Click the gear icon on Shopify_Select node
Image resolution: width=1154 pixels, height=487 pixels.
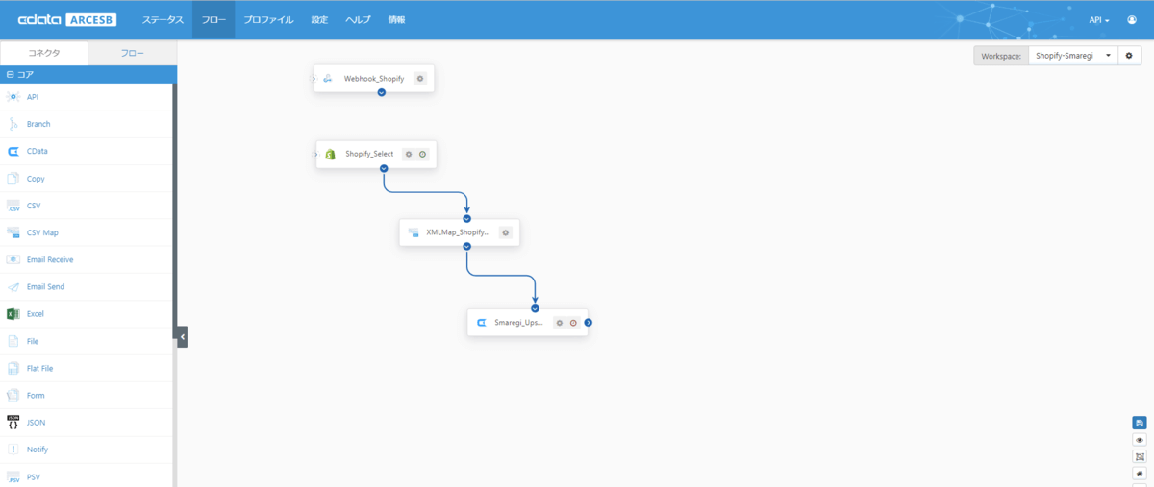coord(409,154)
